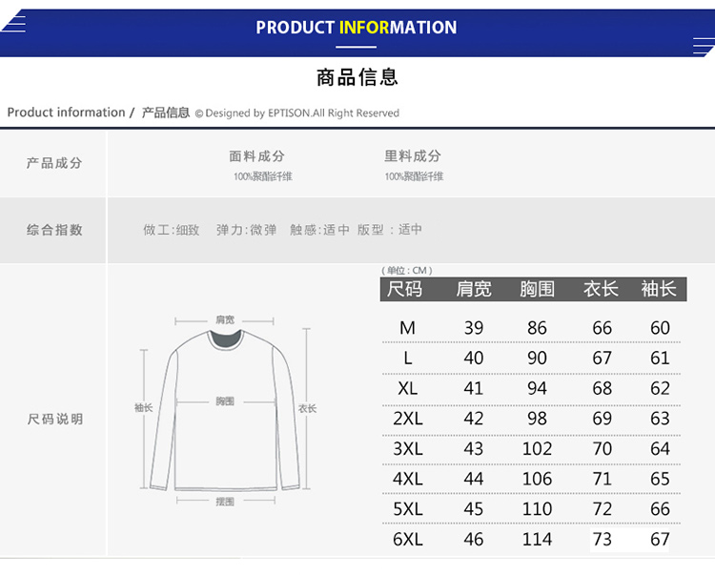The width and height of the screenshot is (715, 575).
Task: Click the 胸围 column header in the size table
Action: (537, 289)
